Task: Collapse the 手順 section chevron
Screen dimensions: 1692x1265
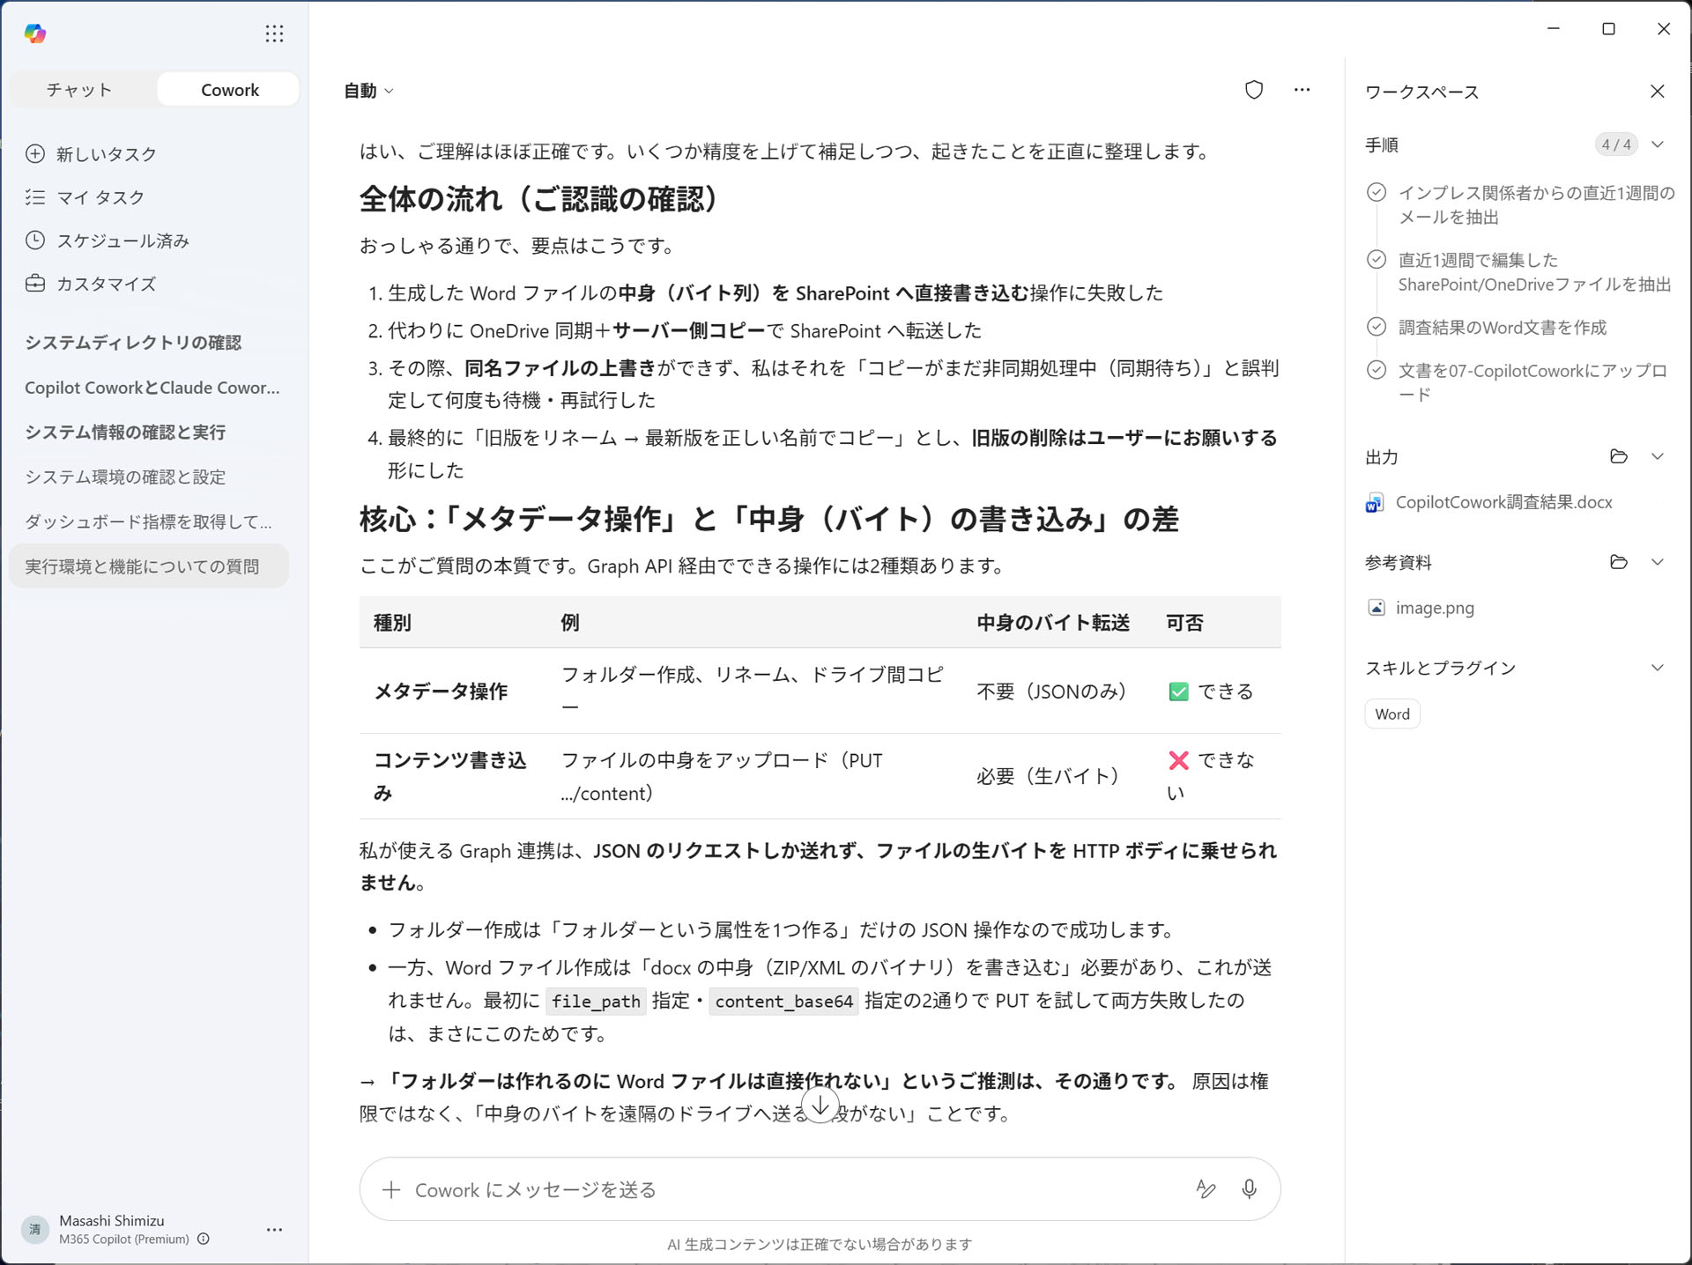Action: point(1657,144)
